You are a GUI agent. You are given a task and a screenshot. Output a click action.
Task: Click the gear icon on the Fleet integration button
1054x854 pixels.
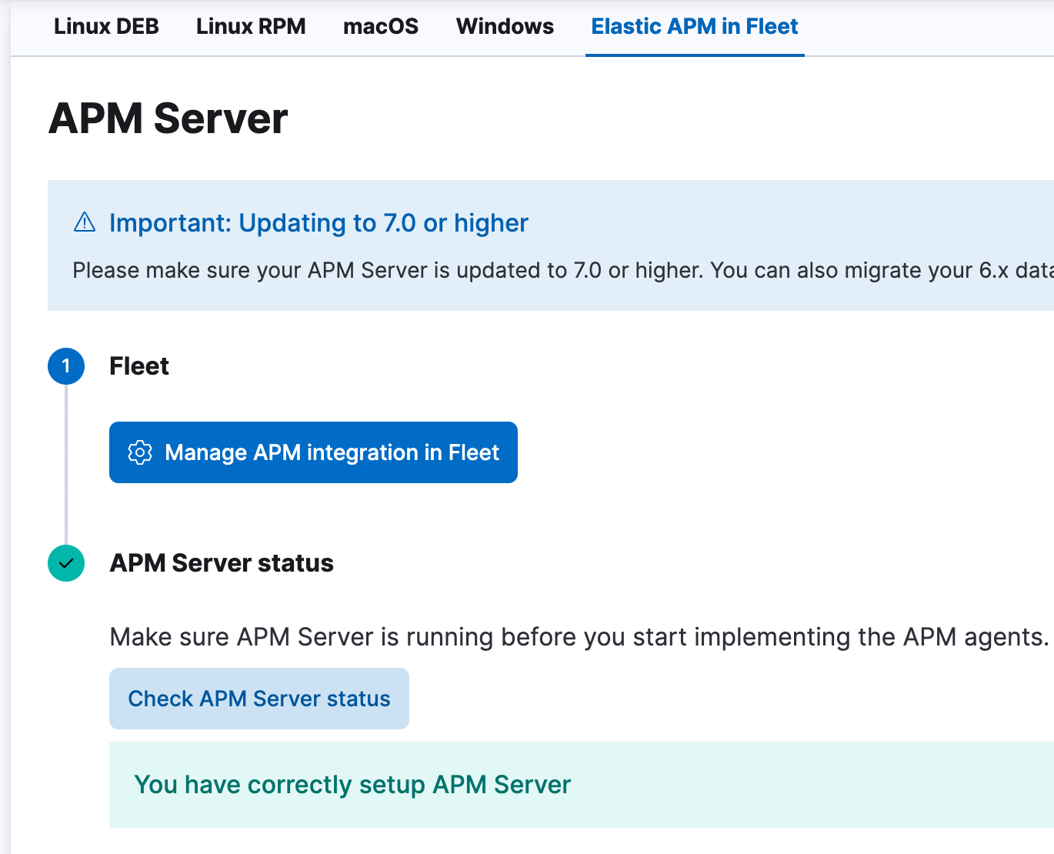140,452
